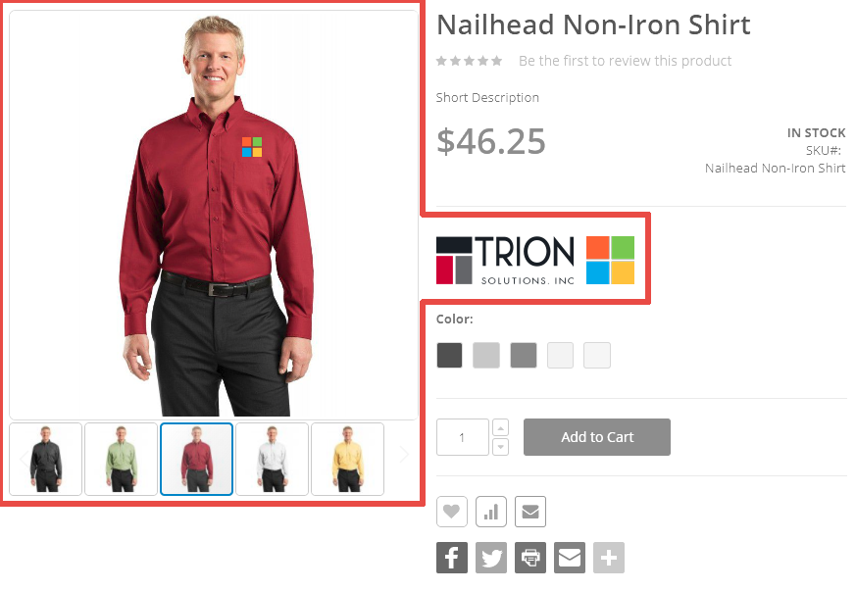Viewport: 856px width, 591px height.
Task: Choose the light gray second color swatch
Action: tap(486, 355)
